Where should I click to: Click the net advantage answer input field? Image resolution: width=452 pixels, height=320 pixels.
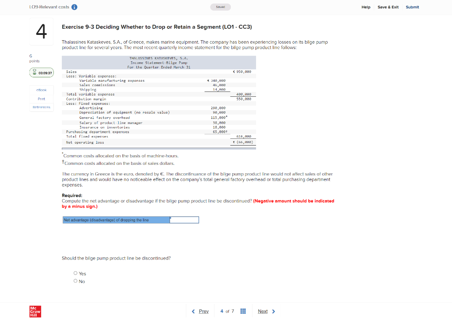185,220
